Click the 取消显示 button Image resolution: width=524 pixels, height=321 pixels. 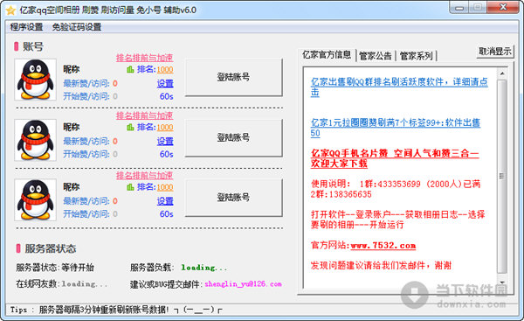(495, 52)
